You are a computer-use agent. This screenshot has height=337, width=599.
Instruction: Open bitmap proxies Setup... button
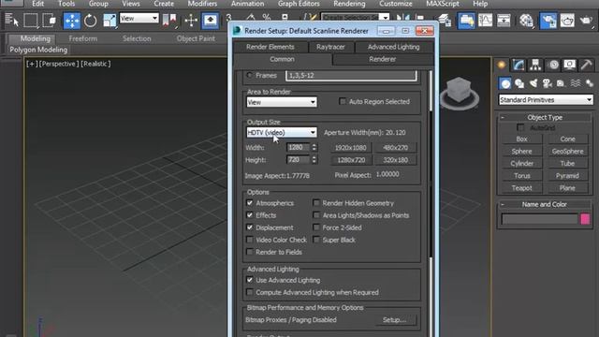click(x=395, y=320)
